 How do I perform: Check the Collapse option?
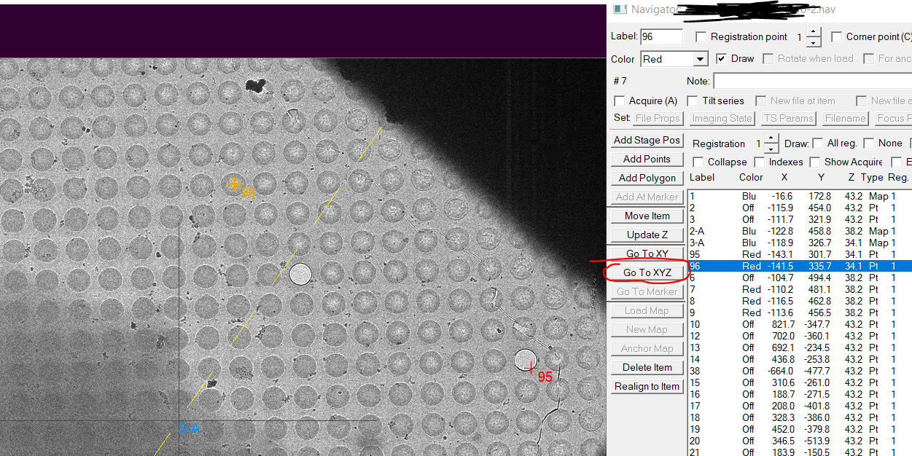click(x=698, y=162)
